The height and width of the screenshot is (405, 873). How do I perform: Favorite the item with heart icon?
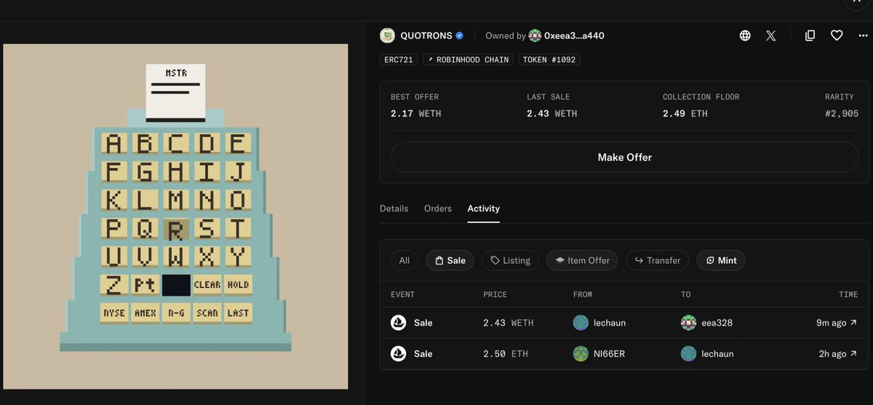(x=837, y=35)
